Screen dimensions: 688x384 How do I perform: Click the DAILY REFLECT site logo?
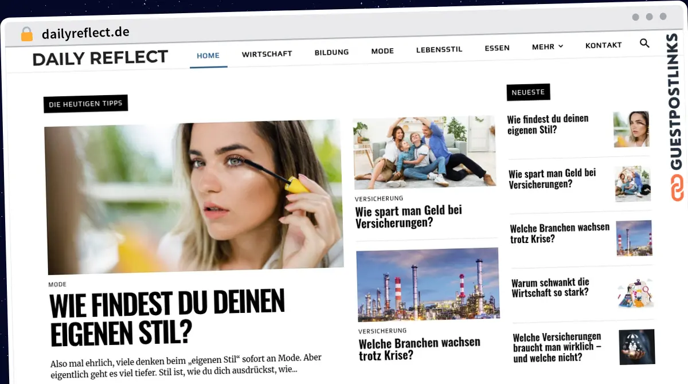point(100,58)
